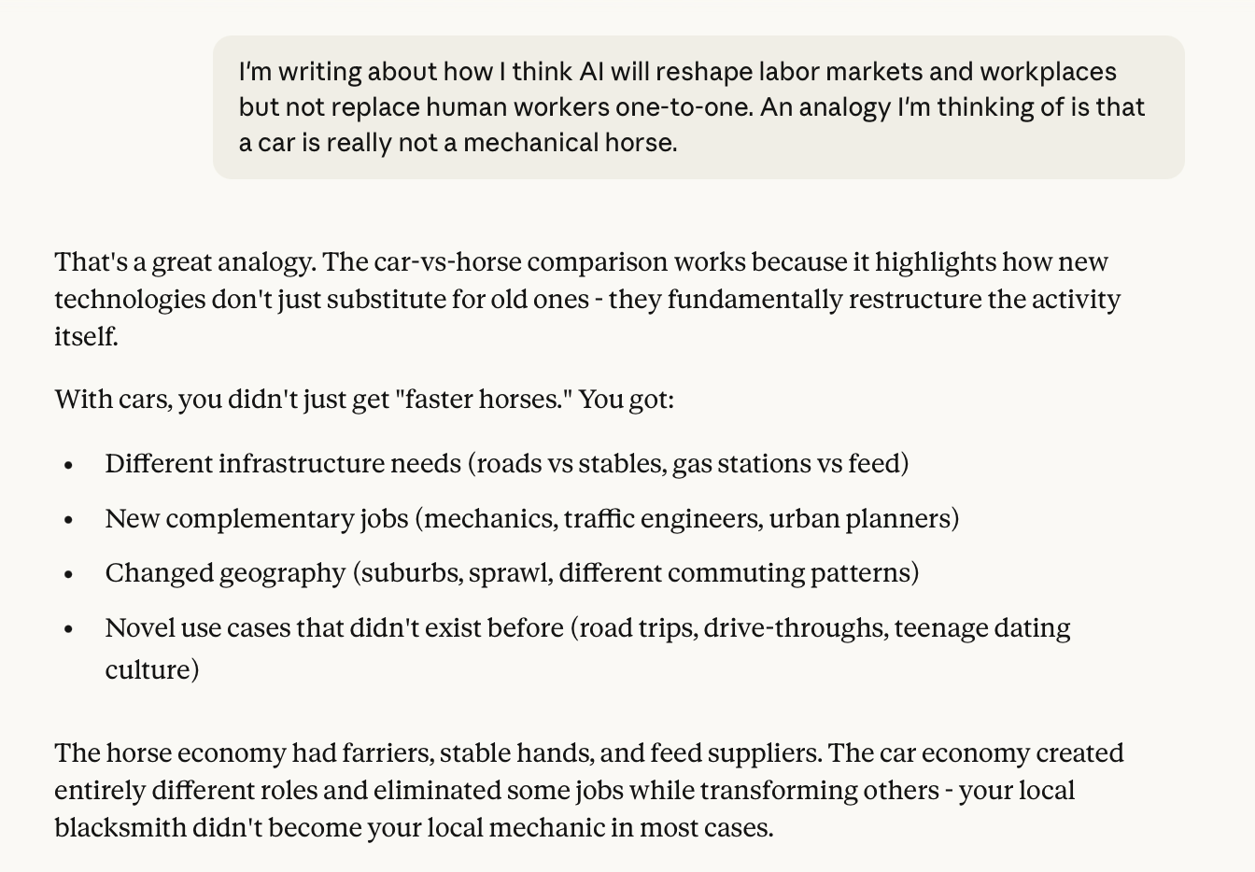Click the word "drive-throughs" in the last bullet

(x=796, y=628)
